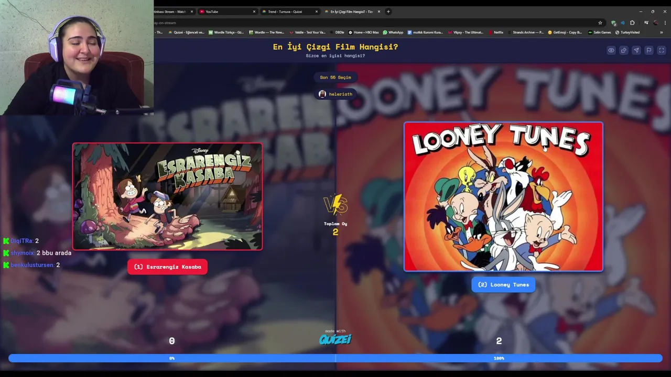Open the green shield extension icon
671x377 pixels.
(613, 23)
